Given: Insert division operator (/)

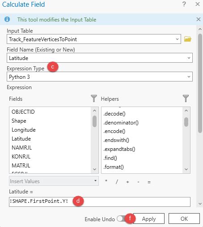Looking at the screenshot, I should tap(117, 182).
